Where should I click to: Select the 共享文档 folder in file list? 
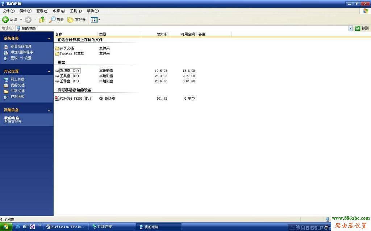pos(66,48)
